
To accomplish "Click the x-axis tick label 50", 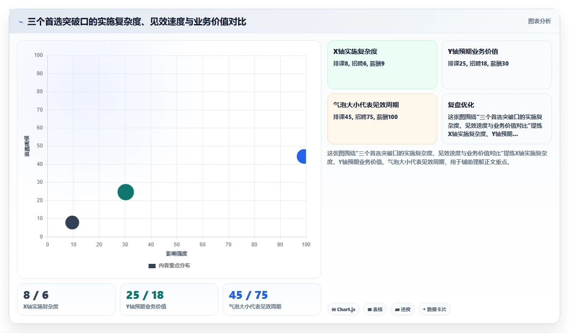I will tap(177, 245).
